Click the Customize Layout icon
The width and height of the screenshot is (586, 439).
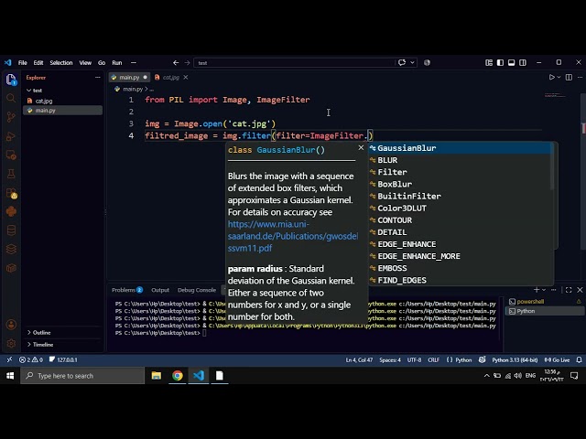(x=489, y=63)
